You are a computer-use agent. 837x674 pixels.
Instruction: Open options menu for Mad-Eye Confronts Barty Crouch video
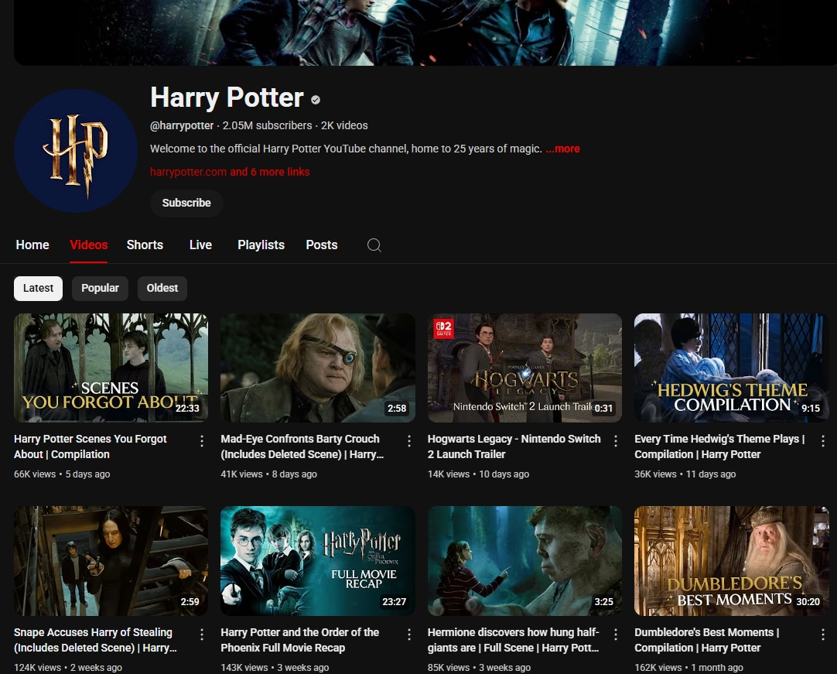(x=409, y=440)
